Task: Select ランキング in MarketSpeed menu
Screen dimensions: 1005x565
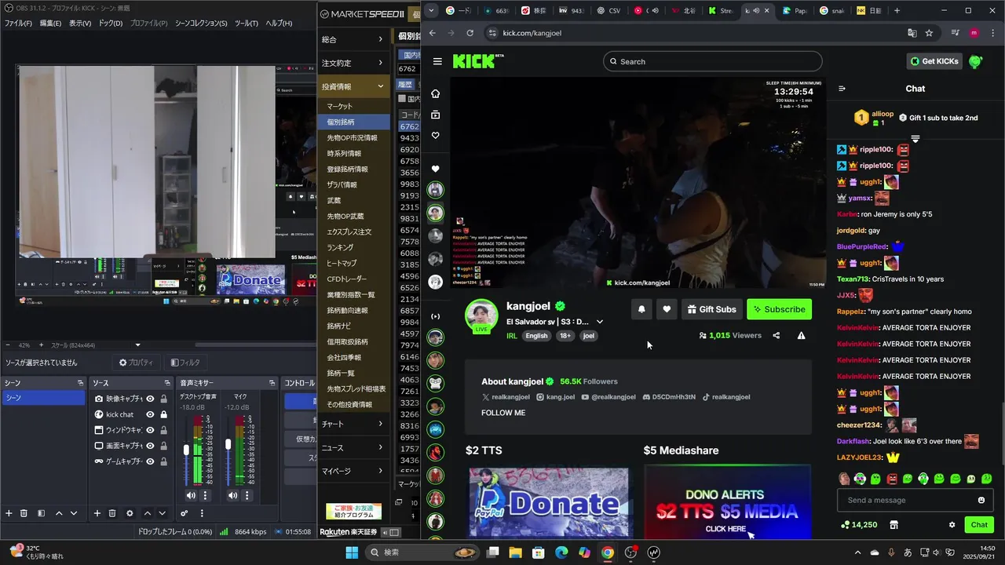Action: point(353,247)
